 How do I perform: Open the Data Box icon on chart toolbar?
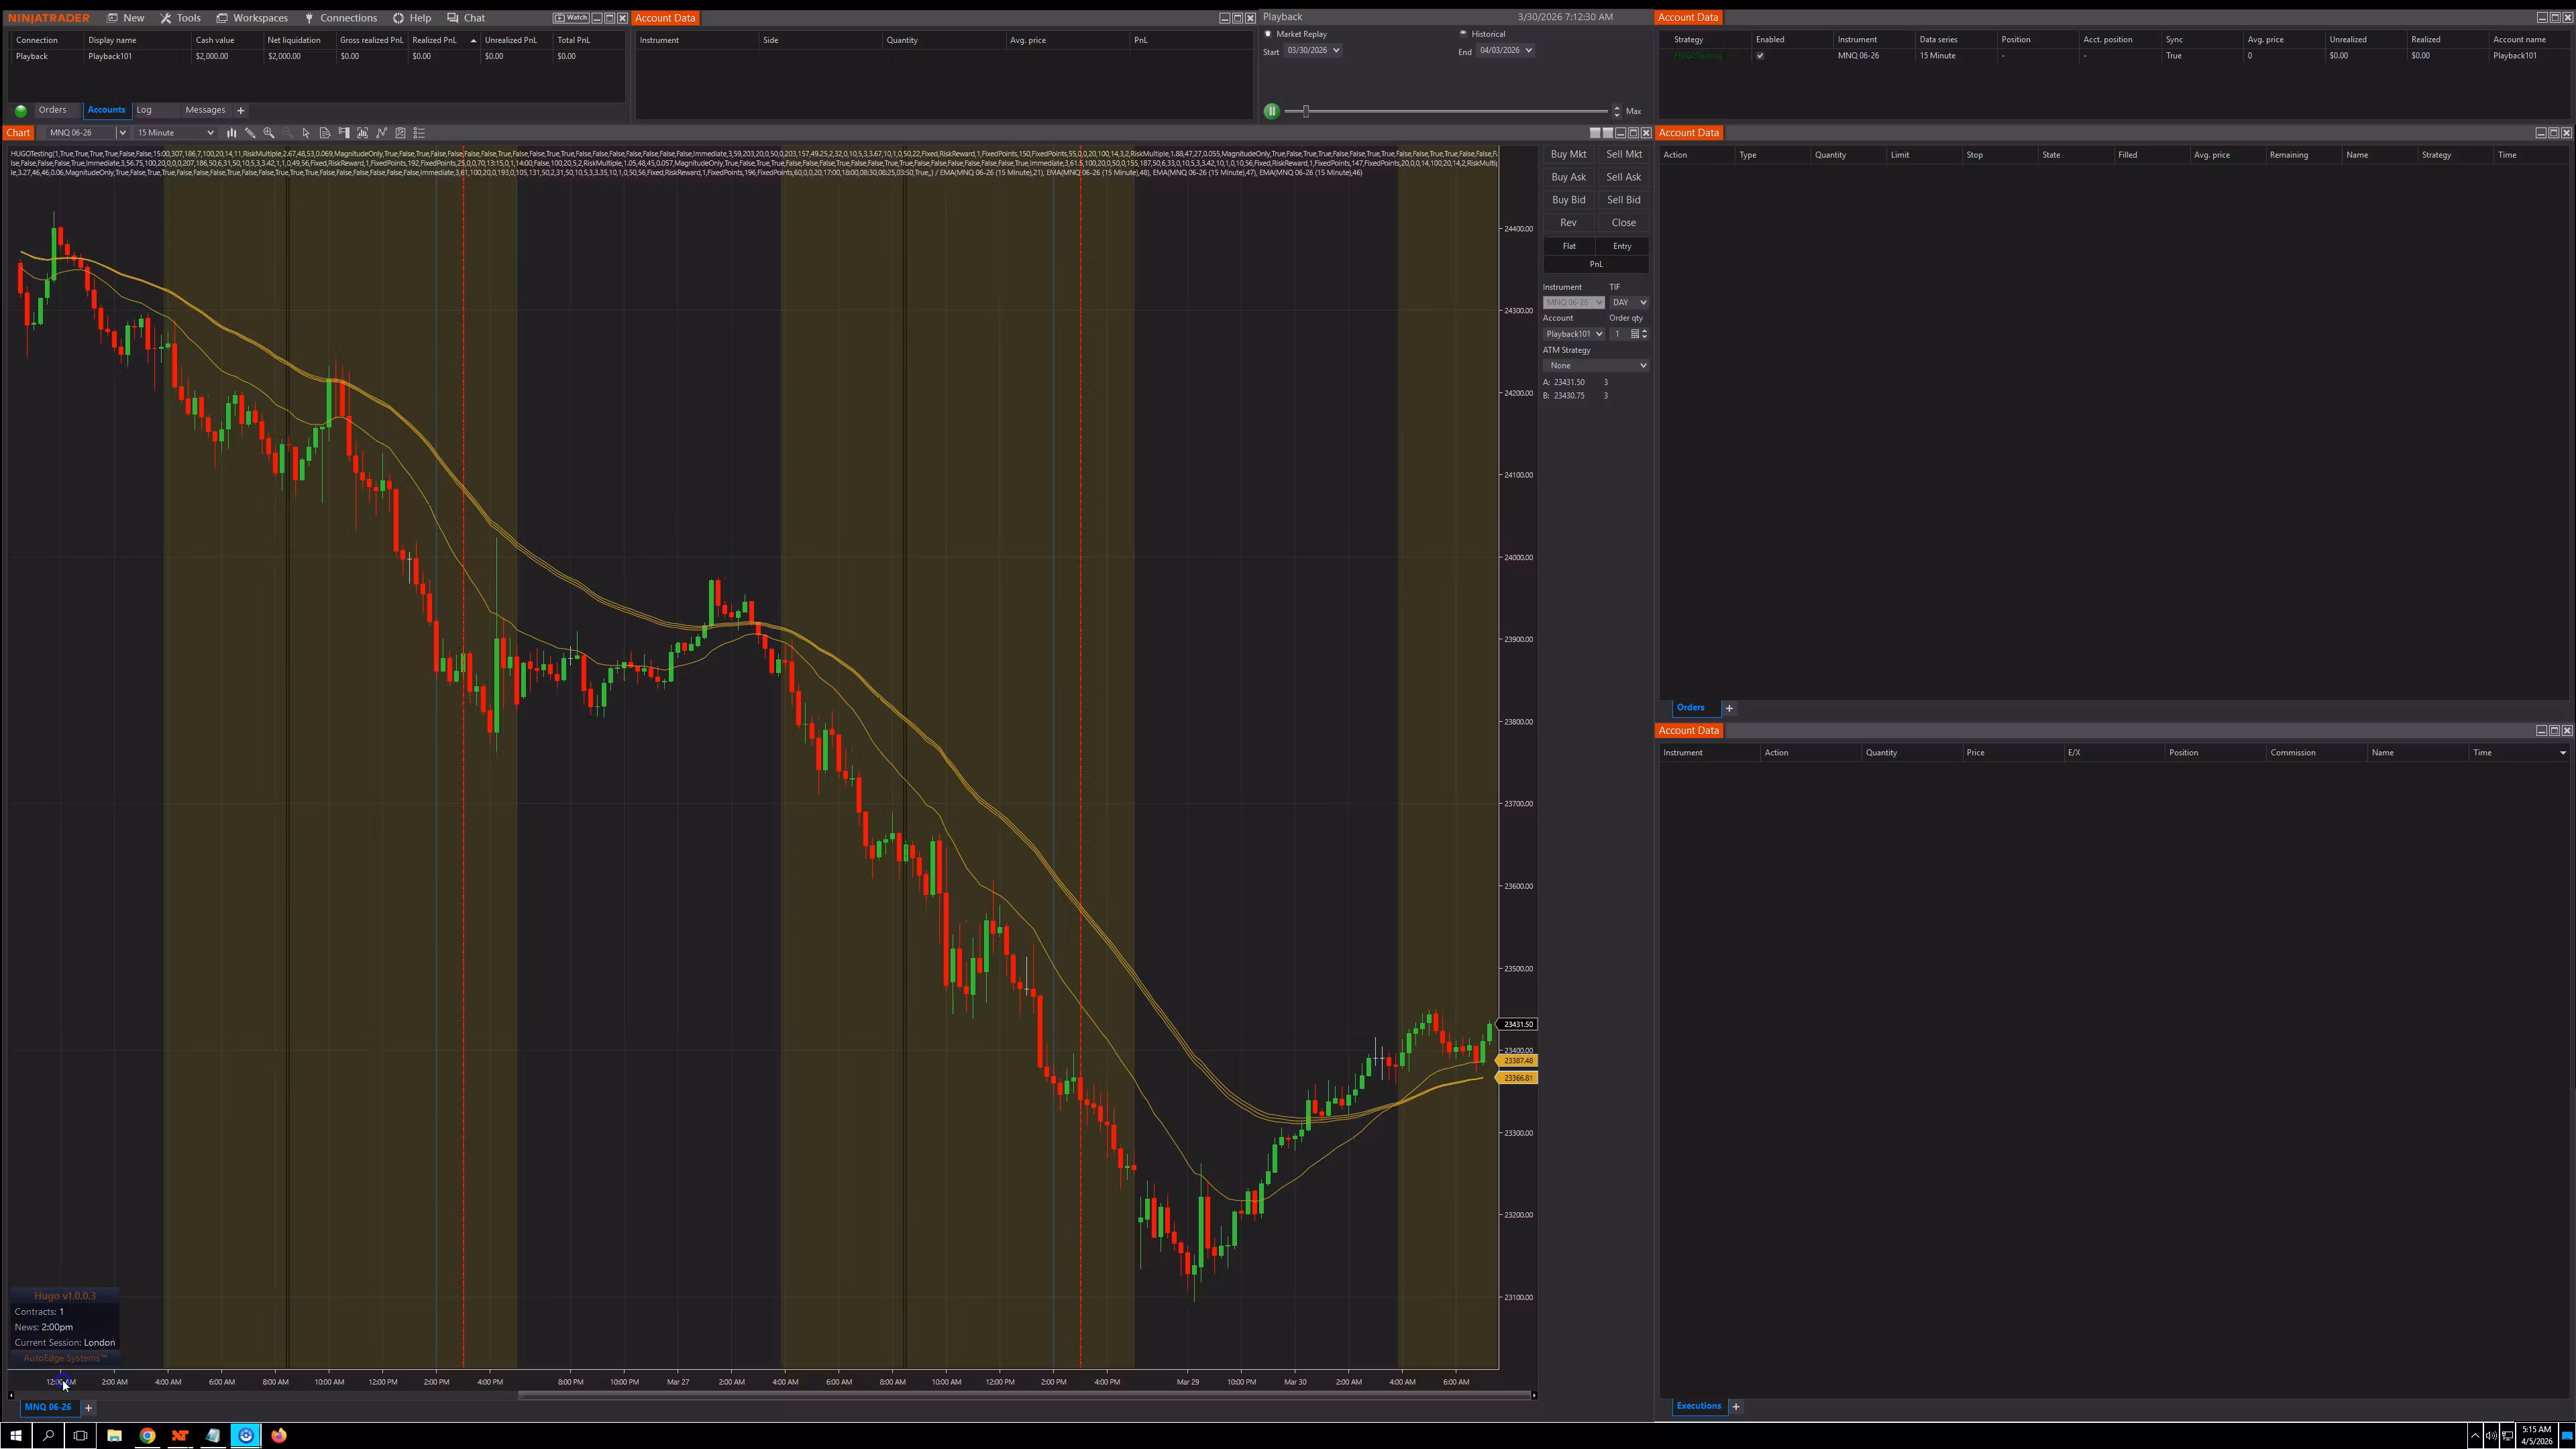coord(325,133)
